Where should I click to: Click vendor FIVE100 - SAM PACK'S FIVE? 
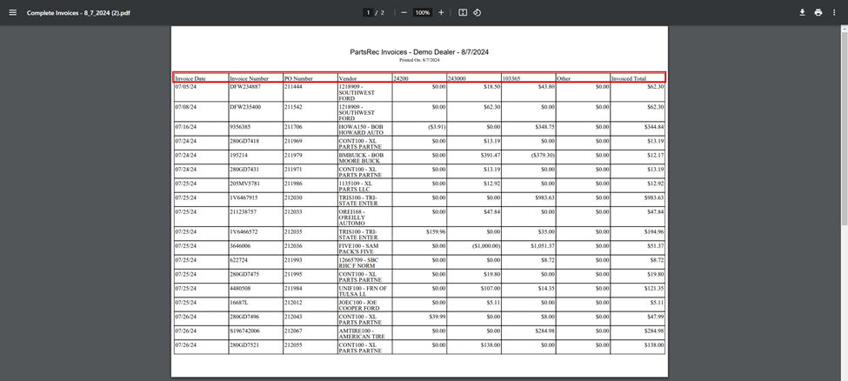[x=358, y=249]
